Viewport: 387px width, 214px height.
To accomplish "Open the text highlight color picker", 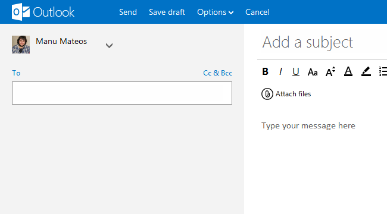I will (366, 71).
